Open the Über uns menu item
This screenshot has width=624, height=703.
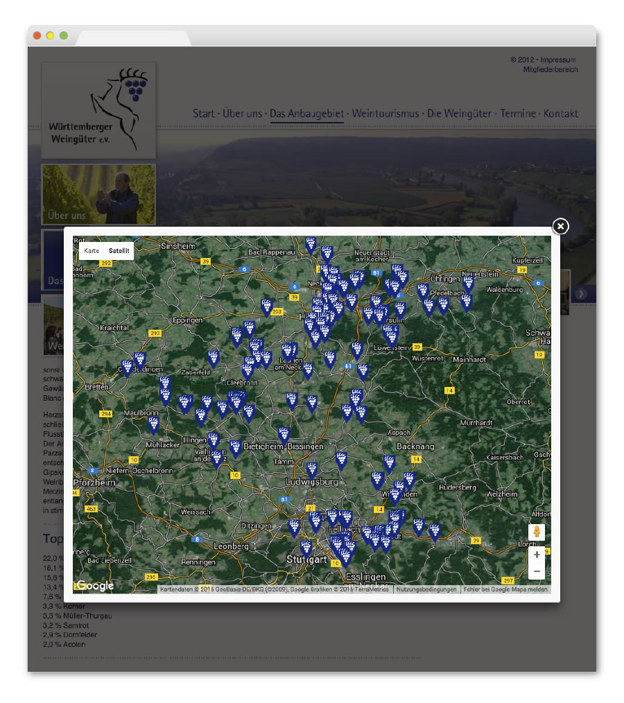(x=242, y=114)
